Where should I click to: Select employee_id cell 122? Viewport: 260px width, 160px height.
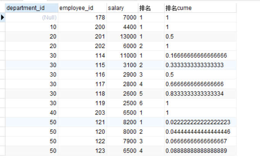pyautogui.click(x=82, y=141)
